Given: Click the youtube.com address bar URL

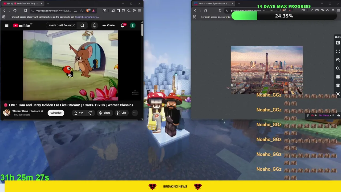Looking at the screenshot, I should click(53, 11).
